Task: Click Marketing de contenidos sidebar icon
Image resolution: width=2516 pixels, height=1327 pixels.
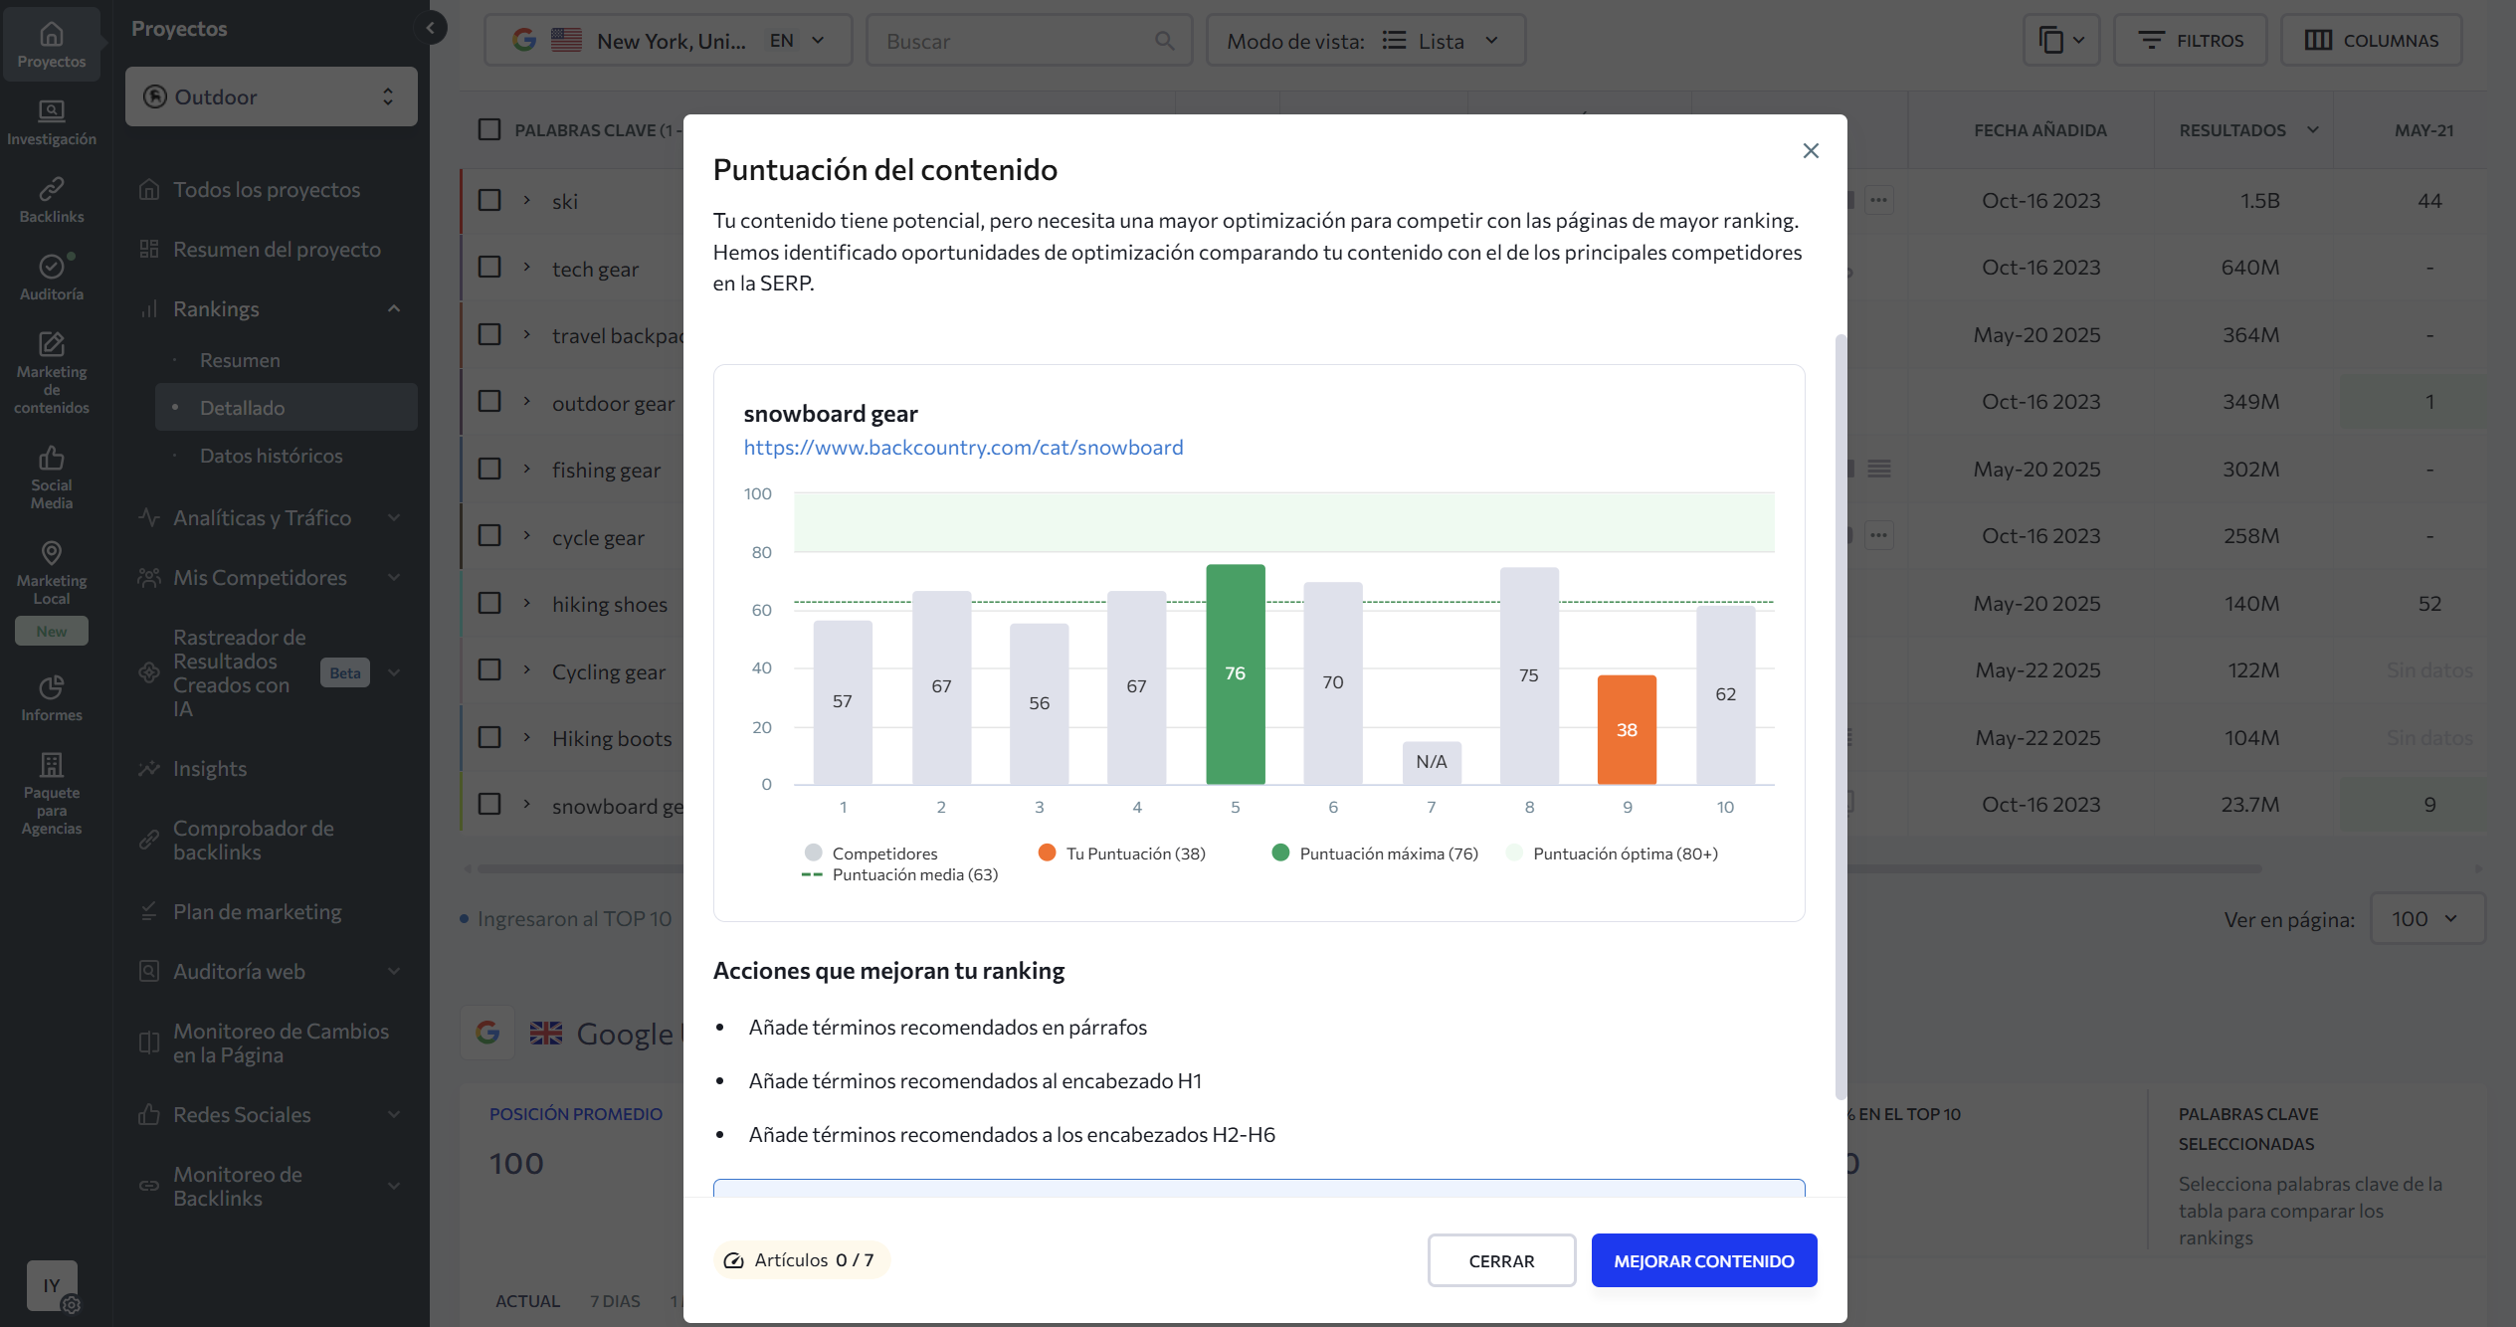Action: click(x=52, y=372)
